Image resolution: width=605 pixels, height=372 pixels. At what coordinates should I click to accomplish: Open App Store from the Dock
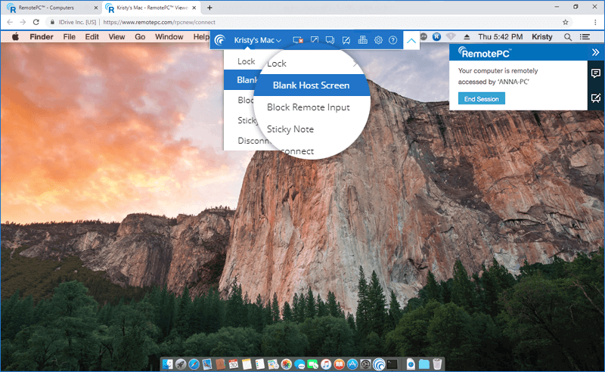(352, 364)
